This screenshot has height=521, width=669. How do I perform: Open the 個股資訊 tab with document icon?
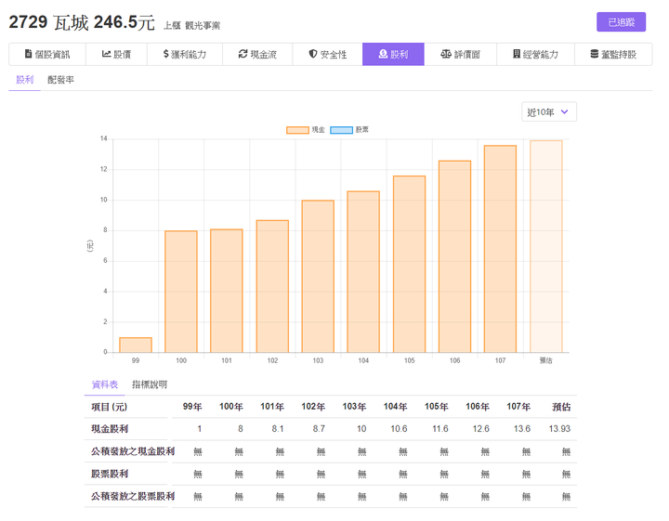click(47, 54)
